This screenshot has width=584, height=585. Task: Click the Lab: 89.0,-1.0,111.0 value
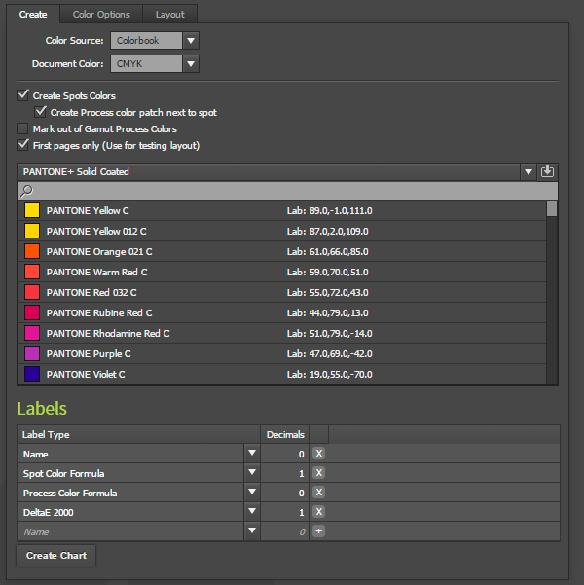(x=330, y=211)
